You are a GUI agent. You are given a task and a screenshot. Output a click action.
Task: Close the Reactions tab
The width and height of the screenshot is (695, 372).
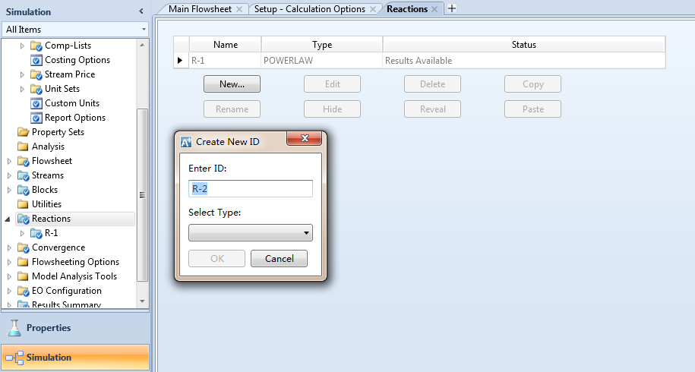[434, 9]
